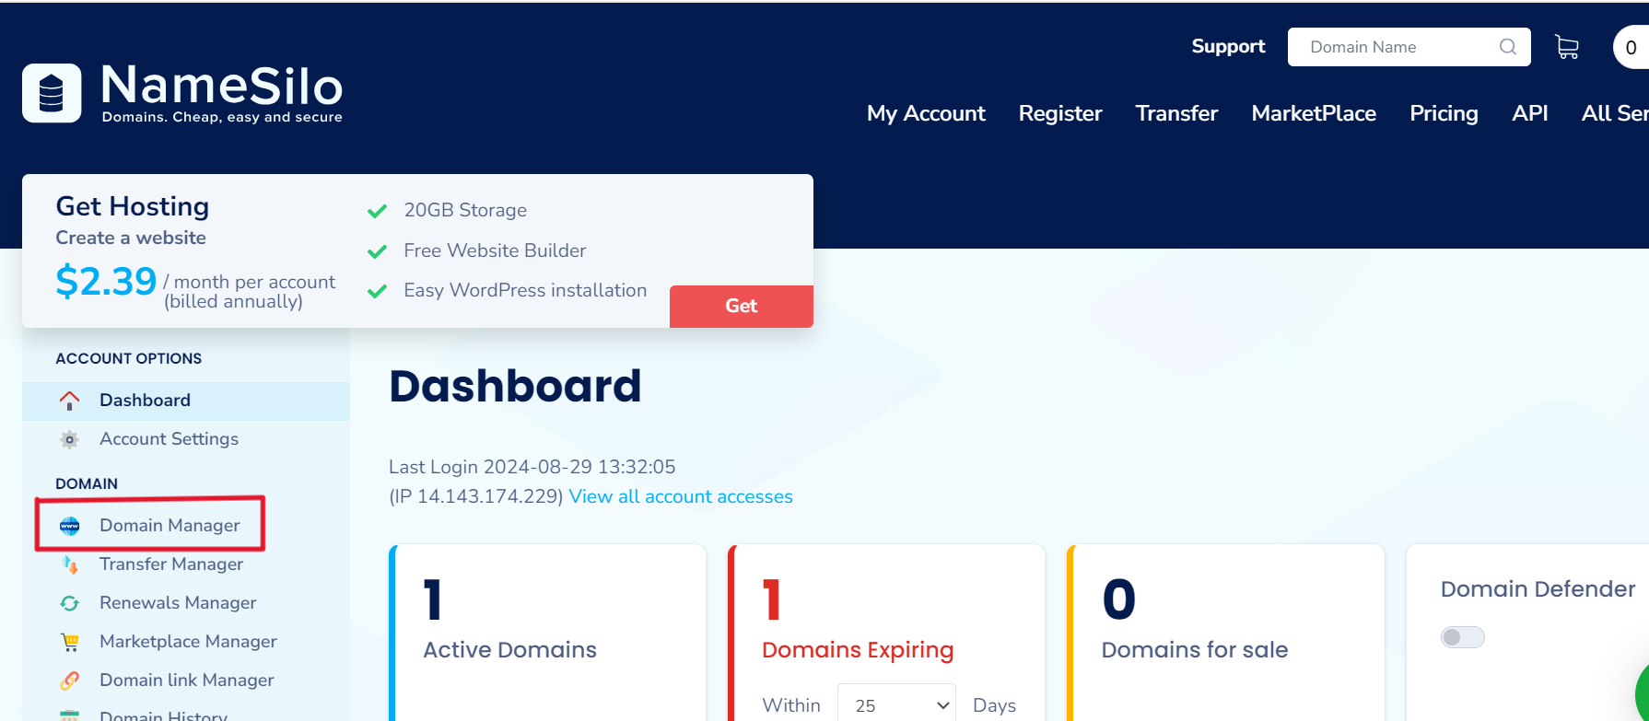Open Account Settings in the sidebar
This screenshot has width=1649, height=721.
coord(169,439)
